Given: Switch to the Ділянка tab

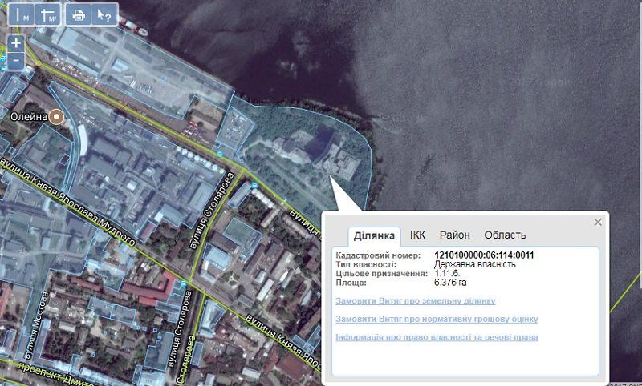Looking at the screenshot, I should (375, 235).
